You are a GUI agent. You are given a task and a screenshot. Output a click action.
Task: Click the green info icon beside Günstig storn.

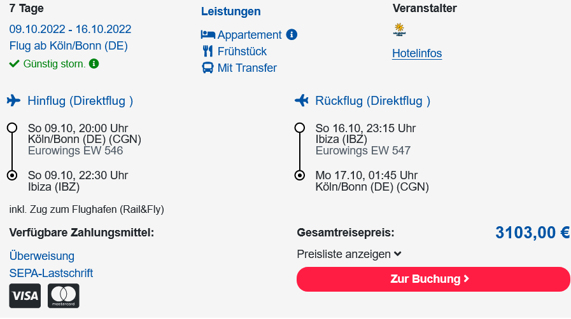(x=94, y=64)
